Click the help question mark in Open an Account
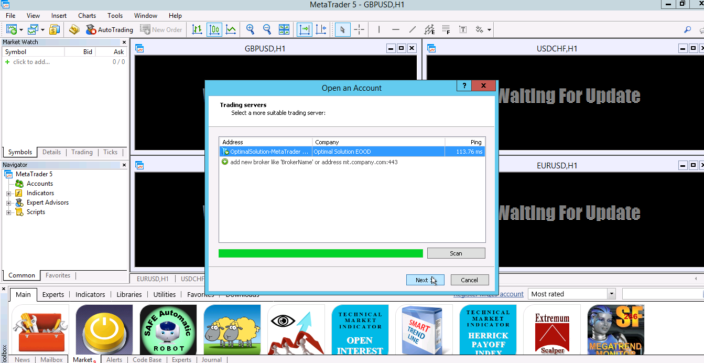704x363 pixels. (x=464, y=86)
